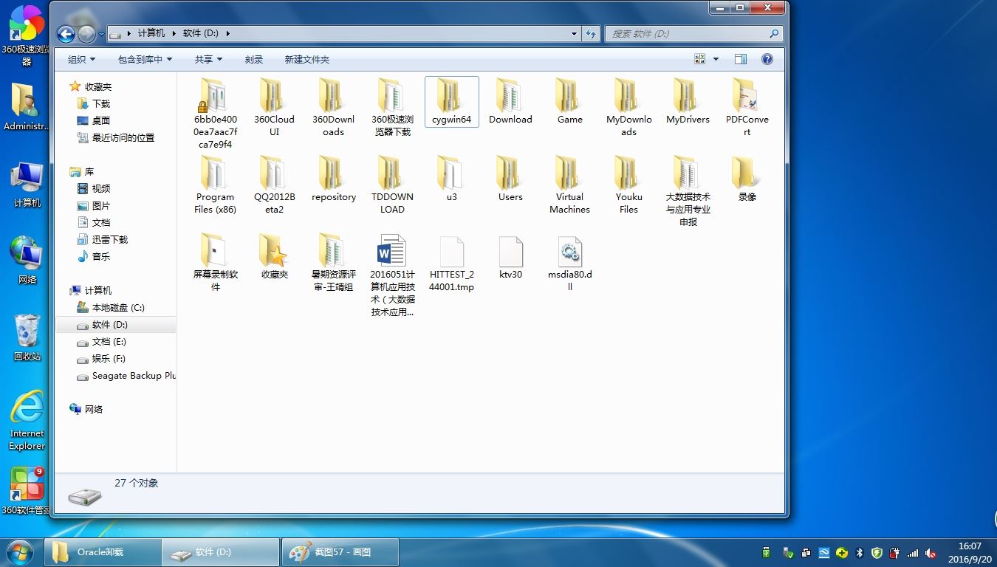Select the 屏幕录制软件 folder

(215, 263)
